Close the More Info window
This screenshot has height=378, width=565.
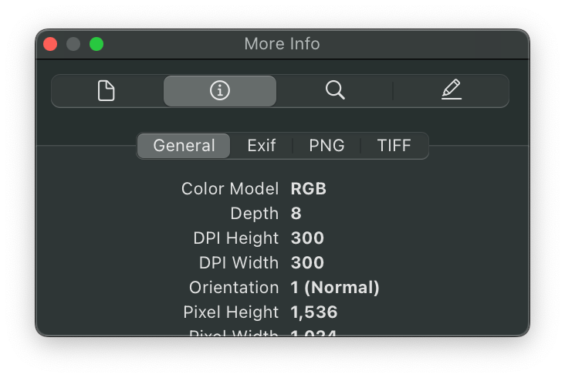point(50,44)
